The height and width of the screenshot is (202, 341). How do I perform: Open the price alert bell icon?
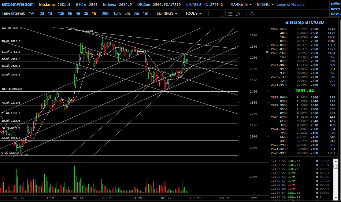[252, 14]
